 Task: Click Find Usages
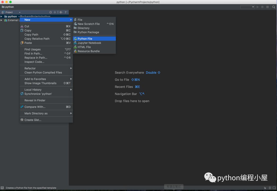pyautogui.click(x=46, y=49)
